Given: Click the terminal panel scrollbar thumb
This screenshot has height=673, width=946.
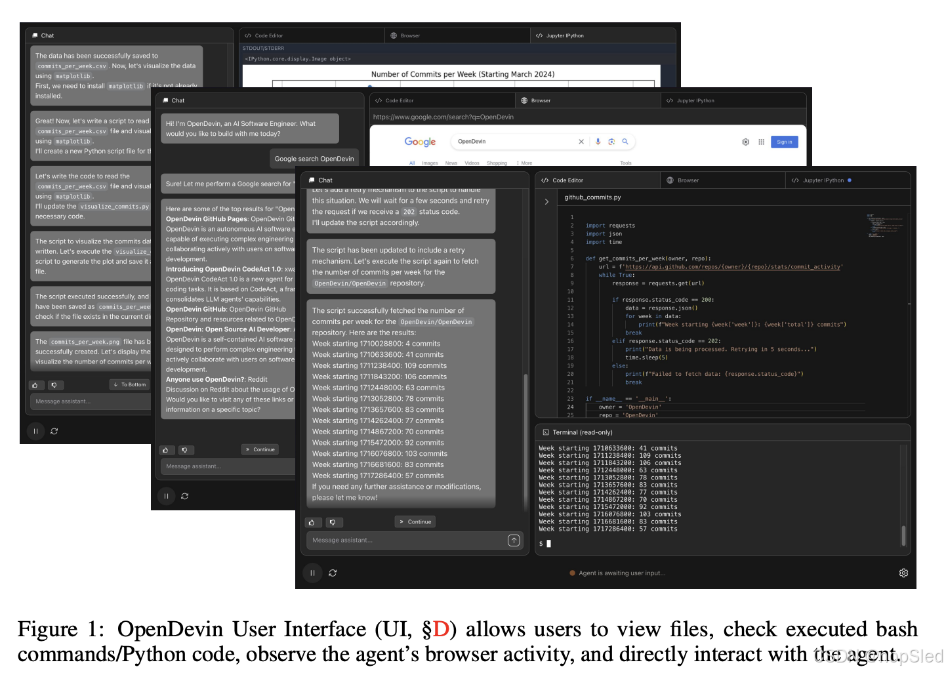Looking at the screenshot, I should point(903,535).
